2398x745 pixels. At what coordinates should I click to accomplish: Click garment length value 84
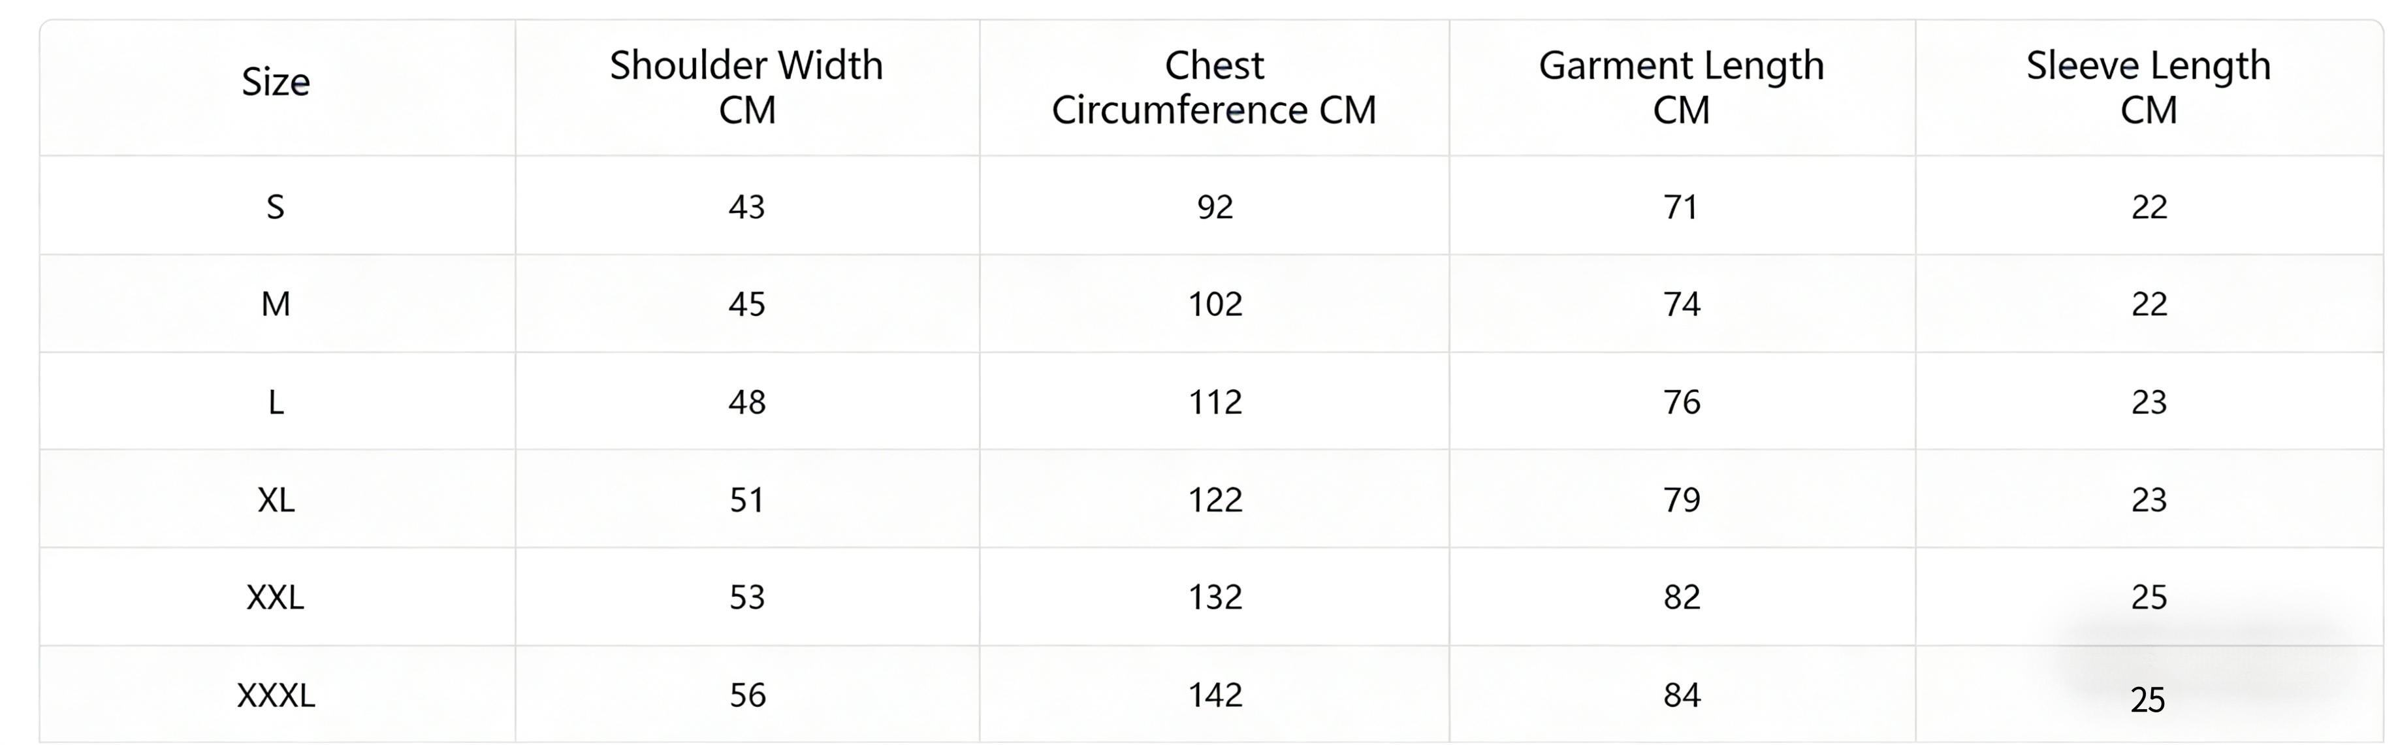click(1682, 695)
